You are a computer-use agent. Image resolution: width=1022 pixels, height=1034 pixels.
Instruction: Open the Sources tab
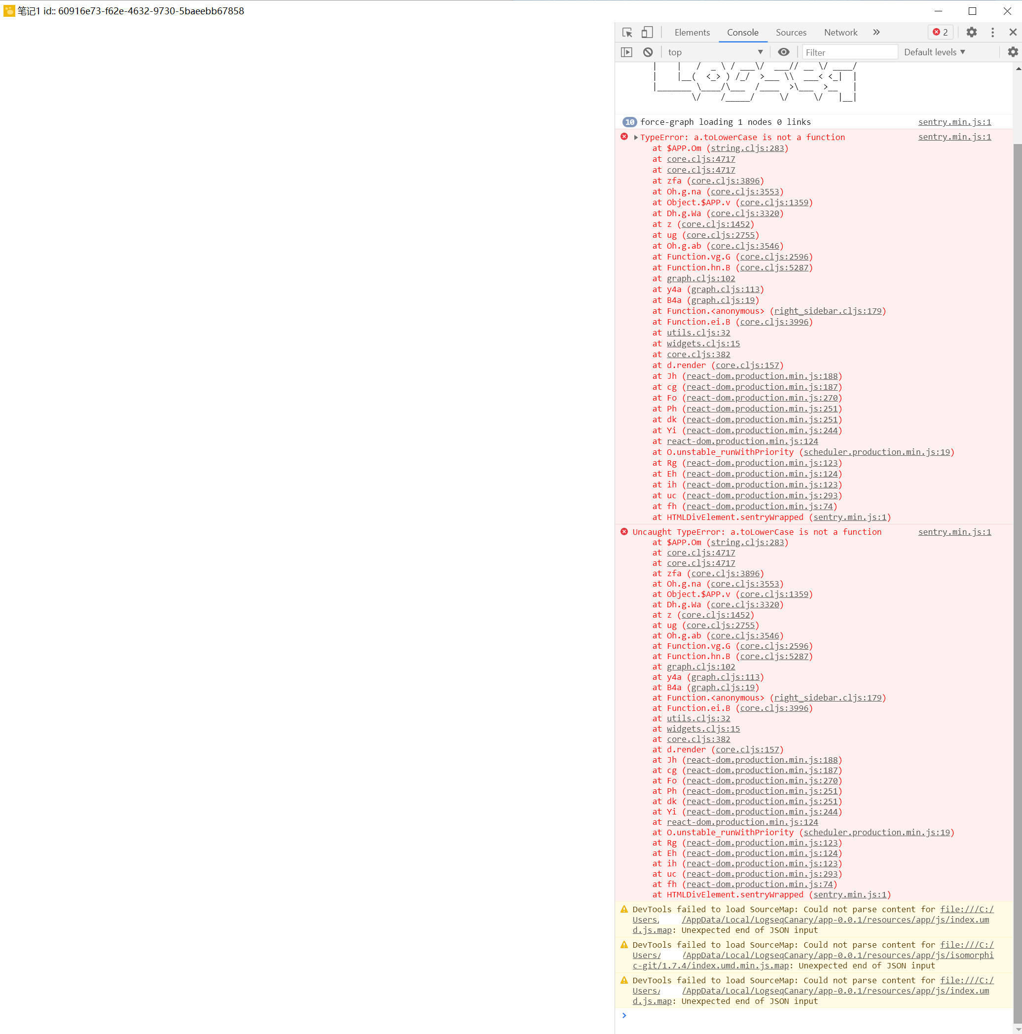(791, 33)
